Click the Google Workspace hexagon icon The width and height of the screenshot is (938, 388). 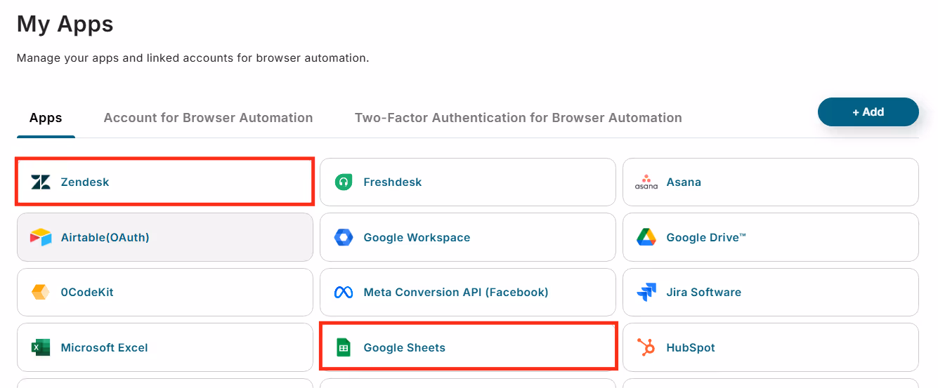point(344,237)
